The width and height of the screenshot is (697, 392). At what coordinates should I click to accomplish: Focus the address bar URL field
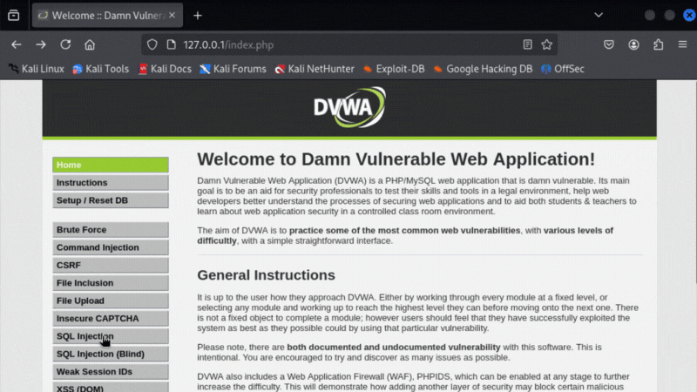(349, 44)
